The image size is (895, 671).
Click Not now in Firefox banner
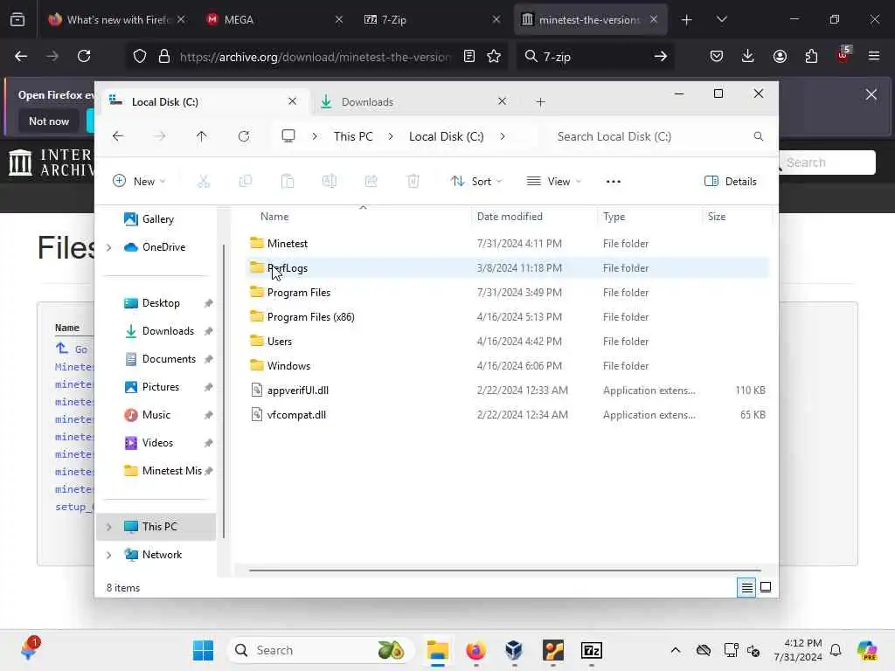click(49, 121)
